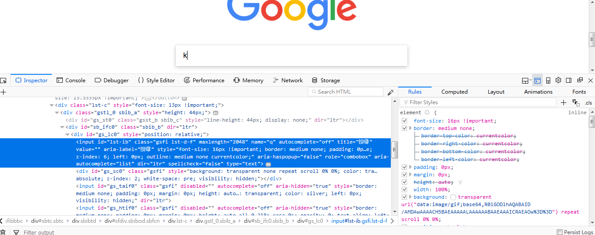Select the Rules tab
Image resolution: width=595 pixels, height=235 pixels.
[x=415, y=92]
